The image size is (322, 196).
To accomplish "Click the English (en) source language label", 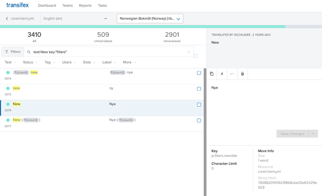I will point(53,19).
